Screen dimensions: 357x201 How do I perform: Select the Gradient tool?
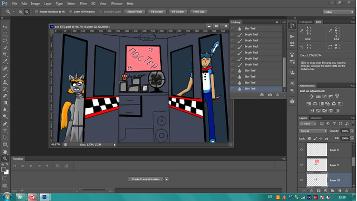point(5,103)
